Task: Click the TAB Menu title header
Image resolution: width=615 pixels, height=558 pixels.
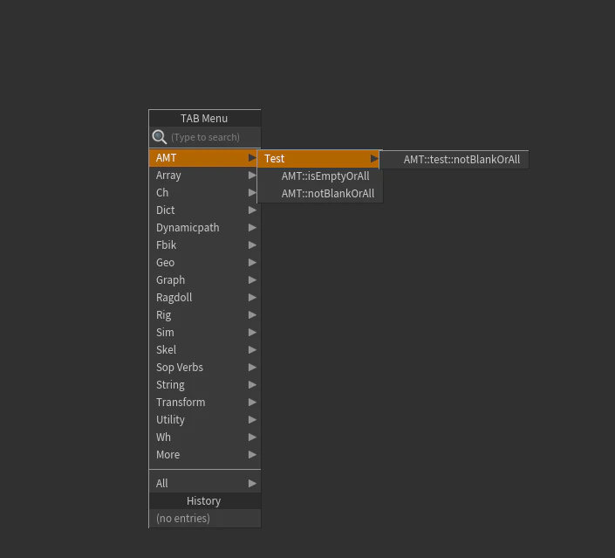Action: 205,118
